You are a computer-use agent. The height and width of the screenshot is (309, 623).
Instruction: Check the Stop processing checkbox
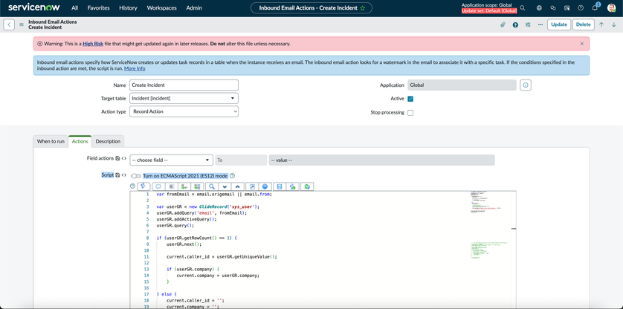(x=410, y=113)
